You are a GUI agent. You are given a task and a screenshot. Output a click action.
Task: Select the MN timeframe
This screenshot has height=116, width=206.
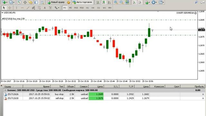(110, 8)
